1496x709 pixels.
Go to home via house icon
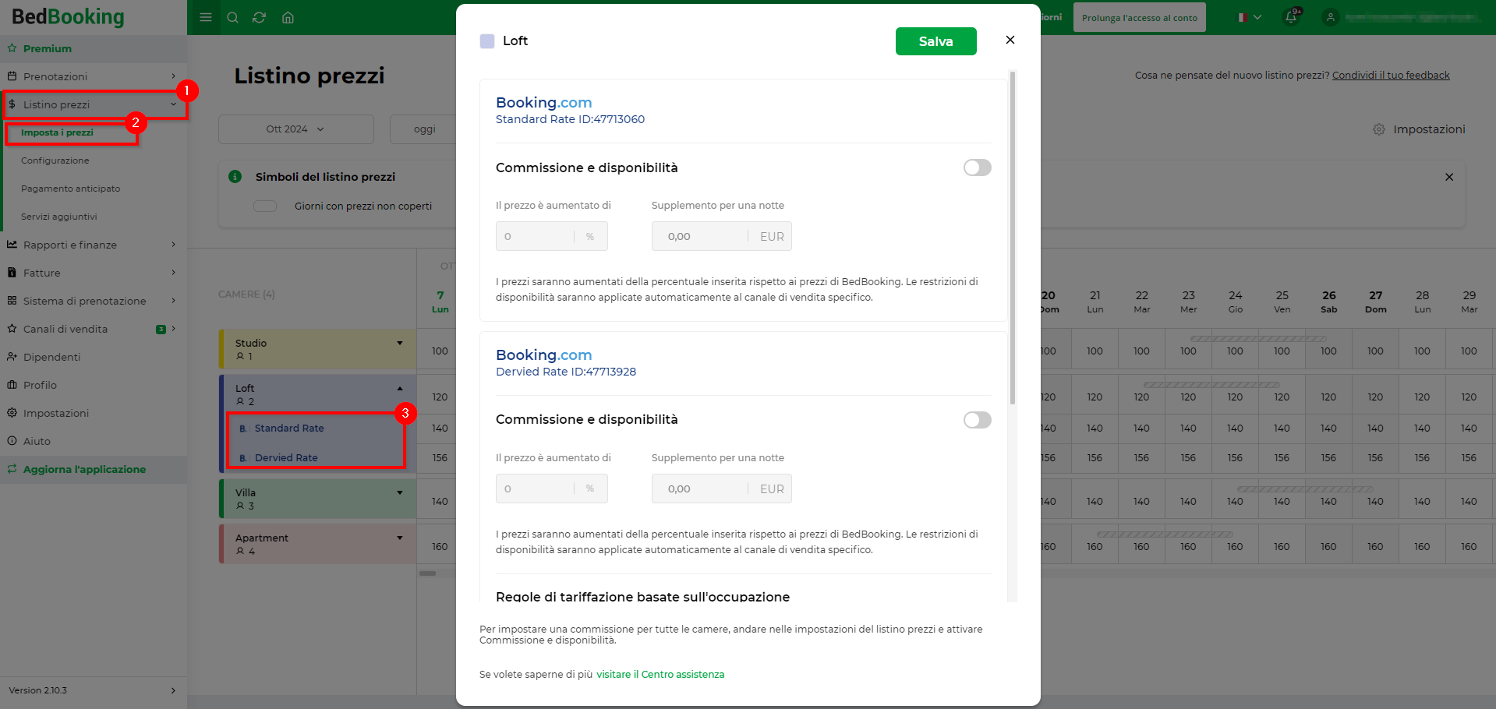(x=288, y=17)
